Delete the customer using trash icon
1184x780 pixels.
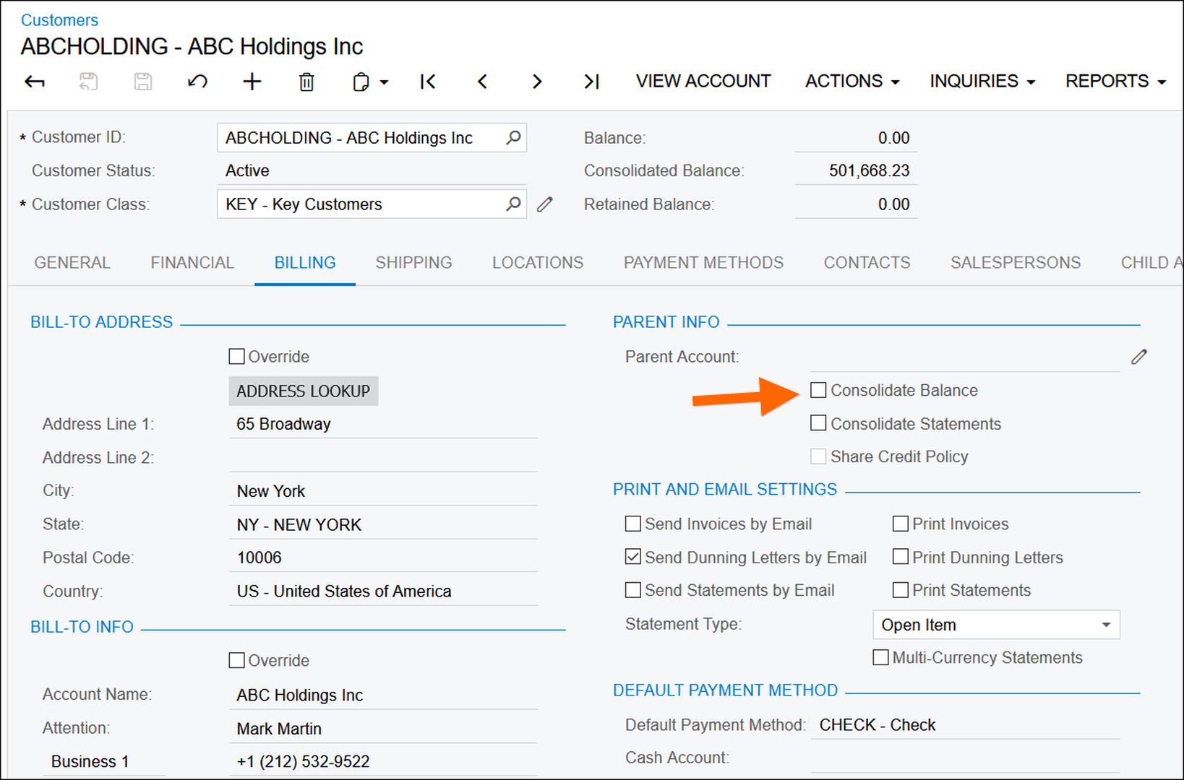tap(306, 82)
